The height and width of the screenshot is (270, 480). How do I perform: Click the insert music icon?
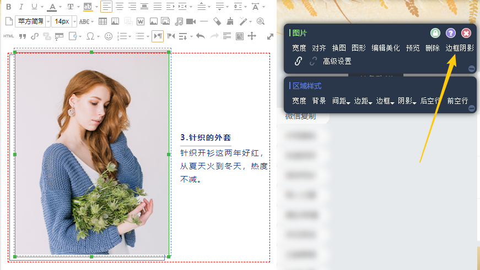[x=179, y=21]
